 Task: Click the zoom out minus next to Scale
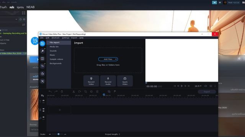(50, 134)
